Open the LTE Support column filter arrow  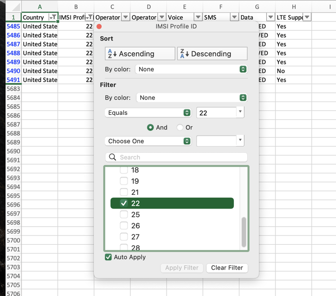(x=307, y=18)
